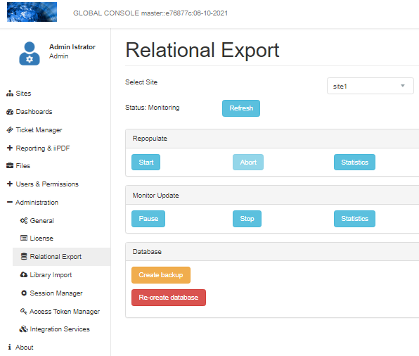The width and height of the screenshot is (419, 356).
Task: Click the admin user avatar icon
Action: point(30,53)
